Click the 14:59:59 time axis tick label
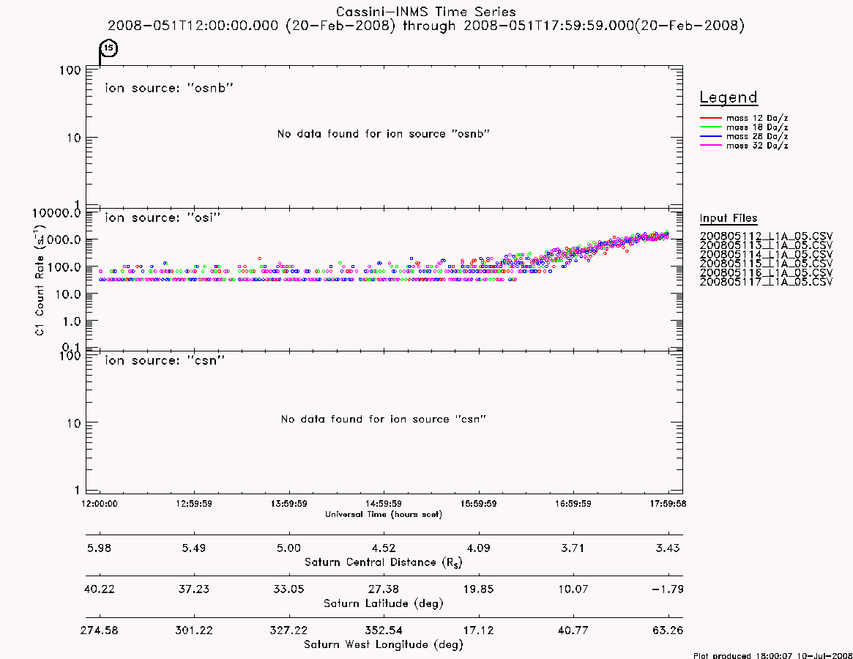This screenshot has width=853, height=659. pos(384,503)
